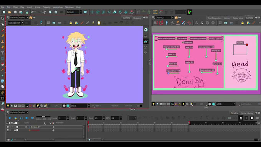Click the Undo arrow icon
261x147 pixels.
point(33,12)
